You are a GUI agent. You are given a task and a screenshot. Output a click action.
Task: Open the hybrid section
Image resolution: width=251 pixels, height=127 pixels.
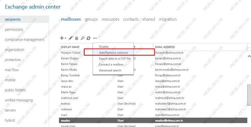[x=10, y=120]
